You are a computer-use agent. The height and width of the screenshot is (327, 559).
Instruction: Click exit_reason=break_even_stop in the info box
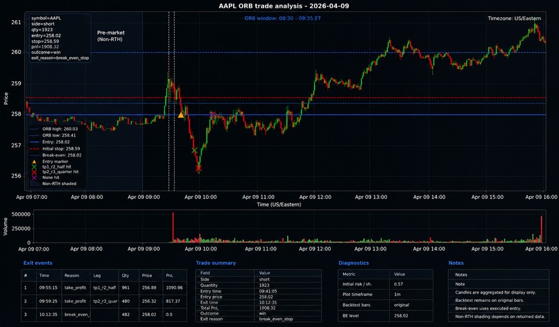click(x=60, y=58)
